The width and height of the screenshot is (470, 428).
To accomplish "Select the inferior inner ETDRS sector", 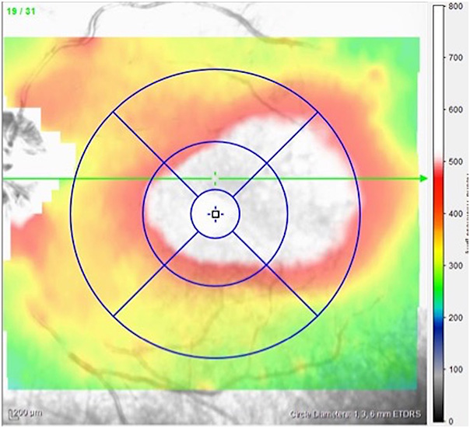I will click(216, 261).
